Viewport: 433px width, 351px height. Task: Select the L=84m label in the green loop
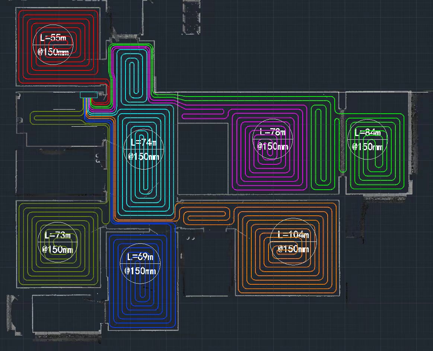pos(367,133)
